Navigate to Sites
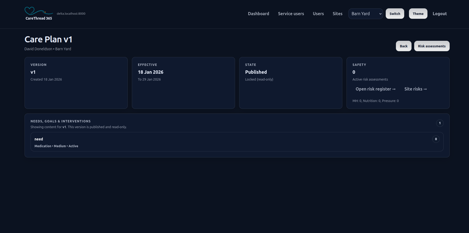The image size is (469, 233). (x=337, y=14)
